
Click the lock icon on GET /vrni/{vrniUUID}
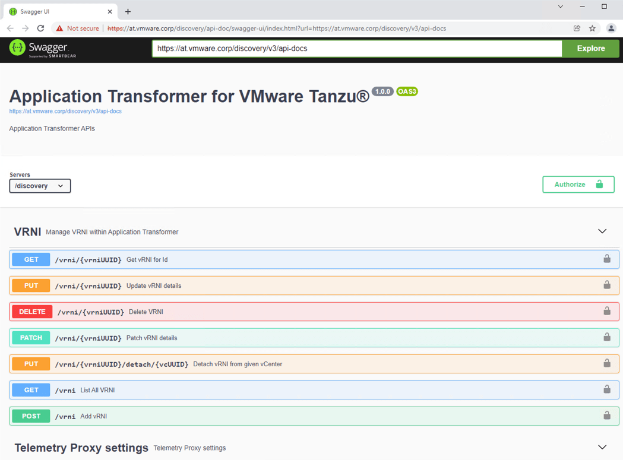click(606, 259)
